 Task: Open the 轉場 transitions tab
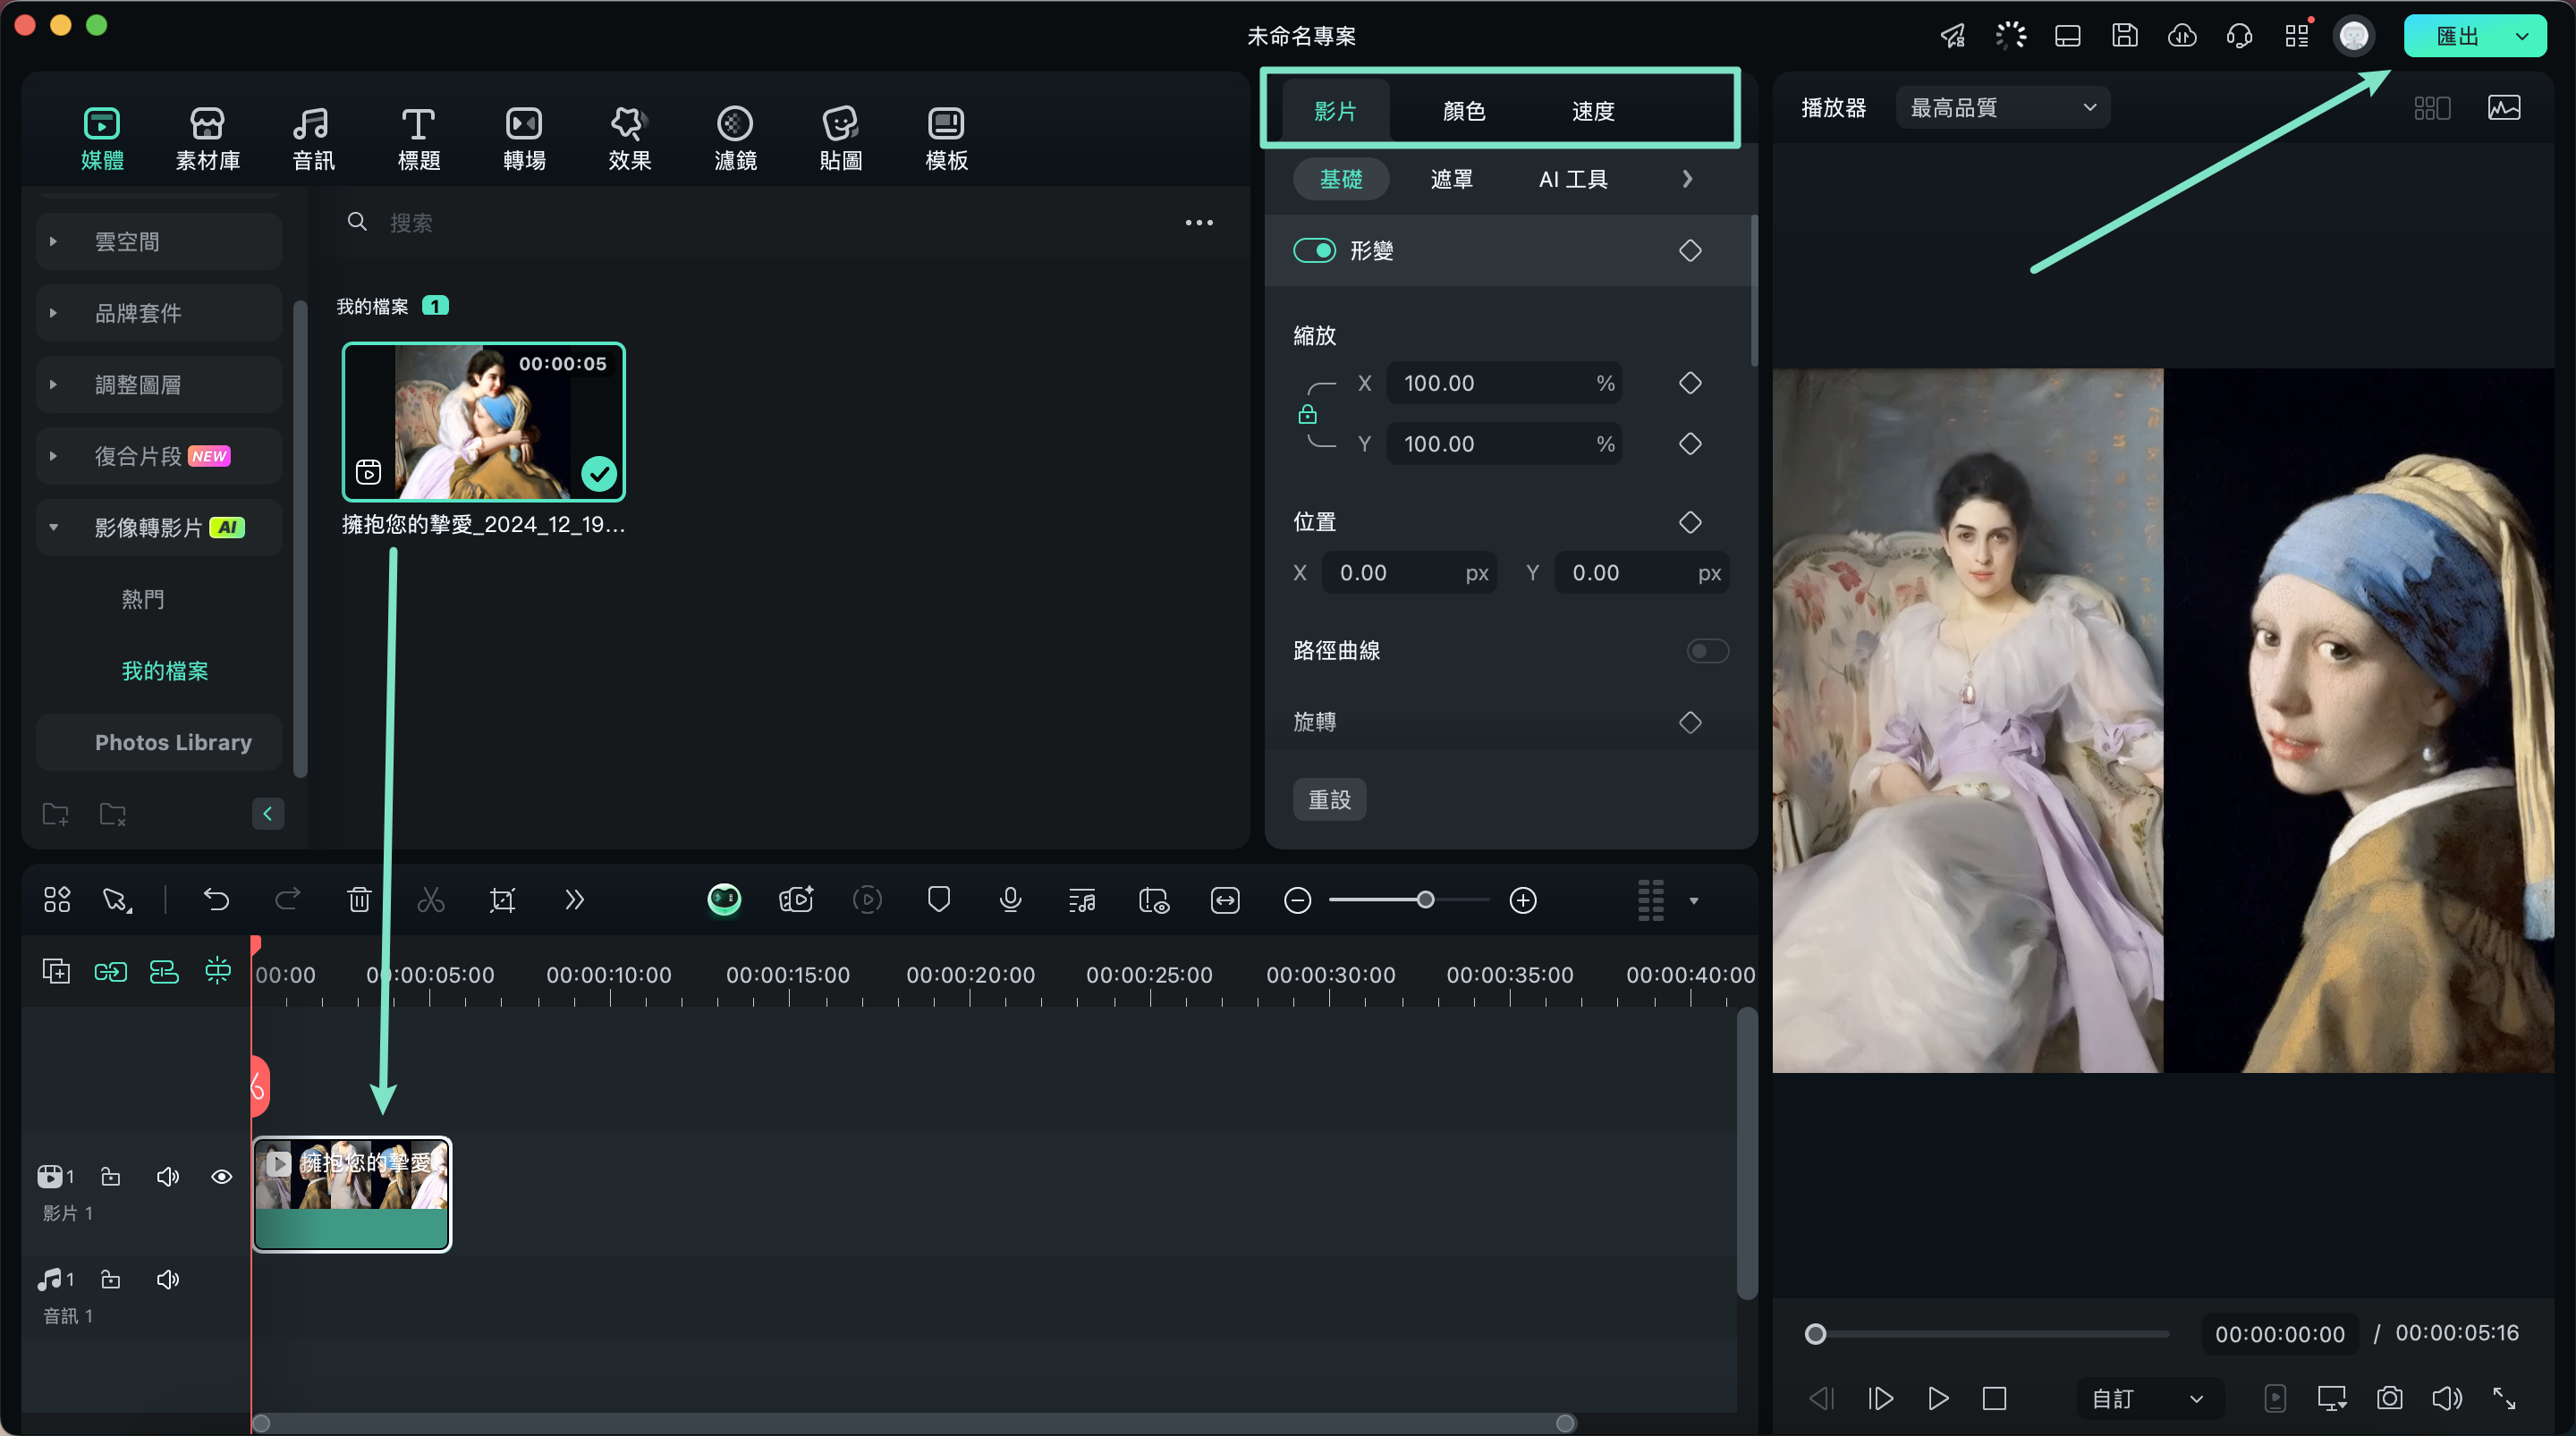(524, 138)
